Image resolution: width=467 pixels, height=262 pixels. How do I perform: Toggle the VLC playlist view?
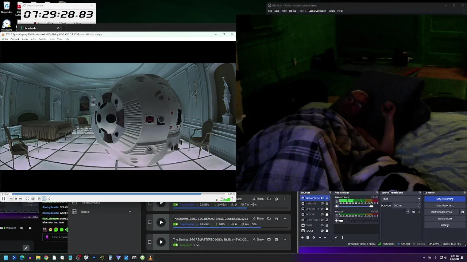[39, 199]
